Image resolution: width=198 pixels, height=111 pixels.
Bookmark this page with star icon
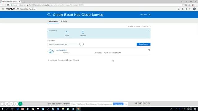click(x=183, y=5)
